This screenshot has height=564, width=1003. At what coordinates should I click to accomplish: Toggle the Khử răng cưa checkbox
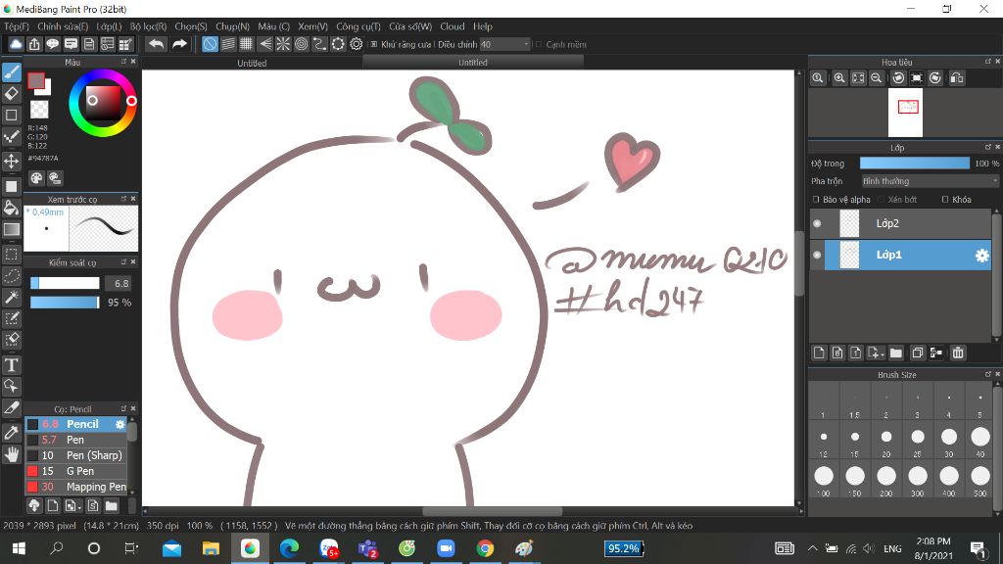point(374,44)
